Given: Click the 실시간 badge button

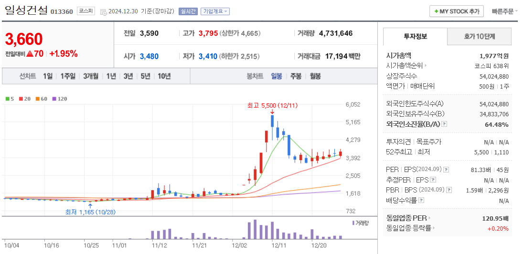Looking at the screenshot, I should [x=188, y=11].
